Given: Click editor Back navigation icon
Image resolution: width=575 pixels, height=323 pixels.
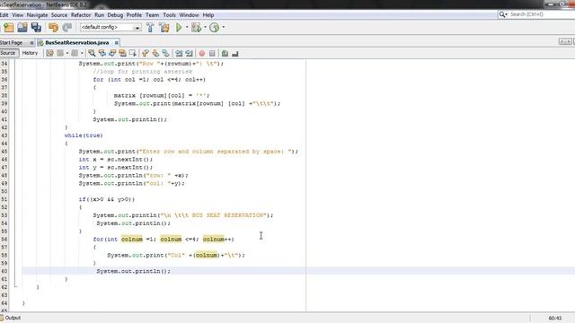Looking at the screenshot, I should pos(60,54).
